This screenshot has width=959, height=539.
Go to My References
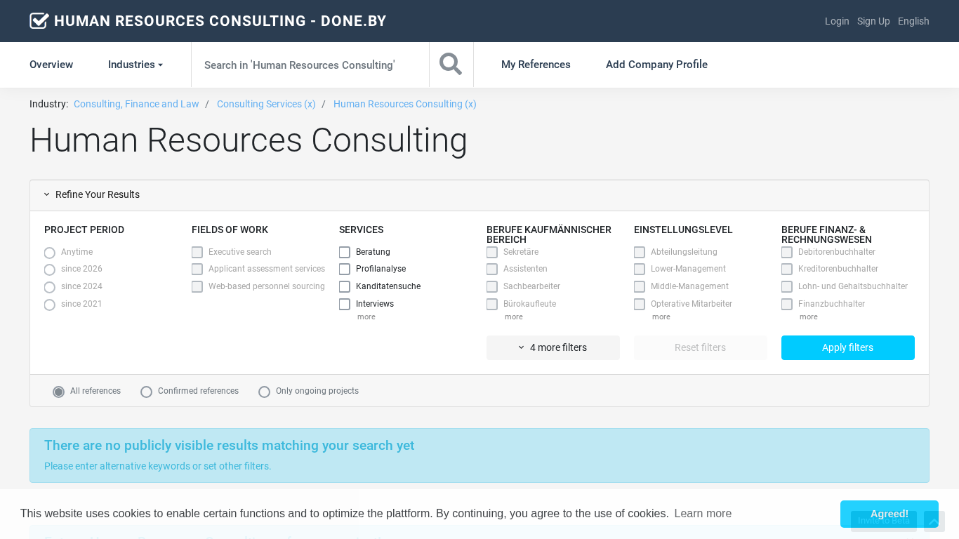point(536,65)
